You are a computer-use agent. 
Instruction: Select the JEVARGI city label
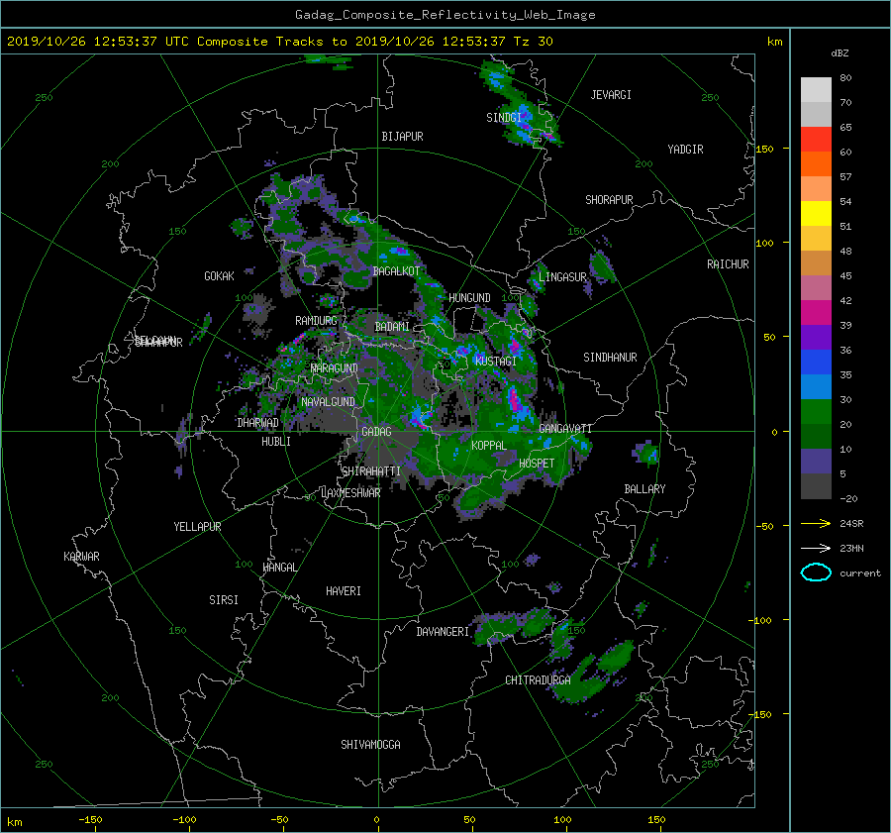(x=611, y=95)
